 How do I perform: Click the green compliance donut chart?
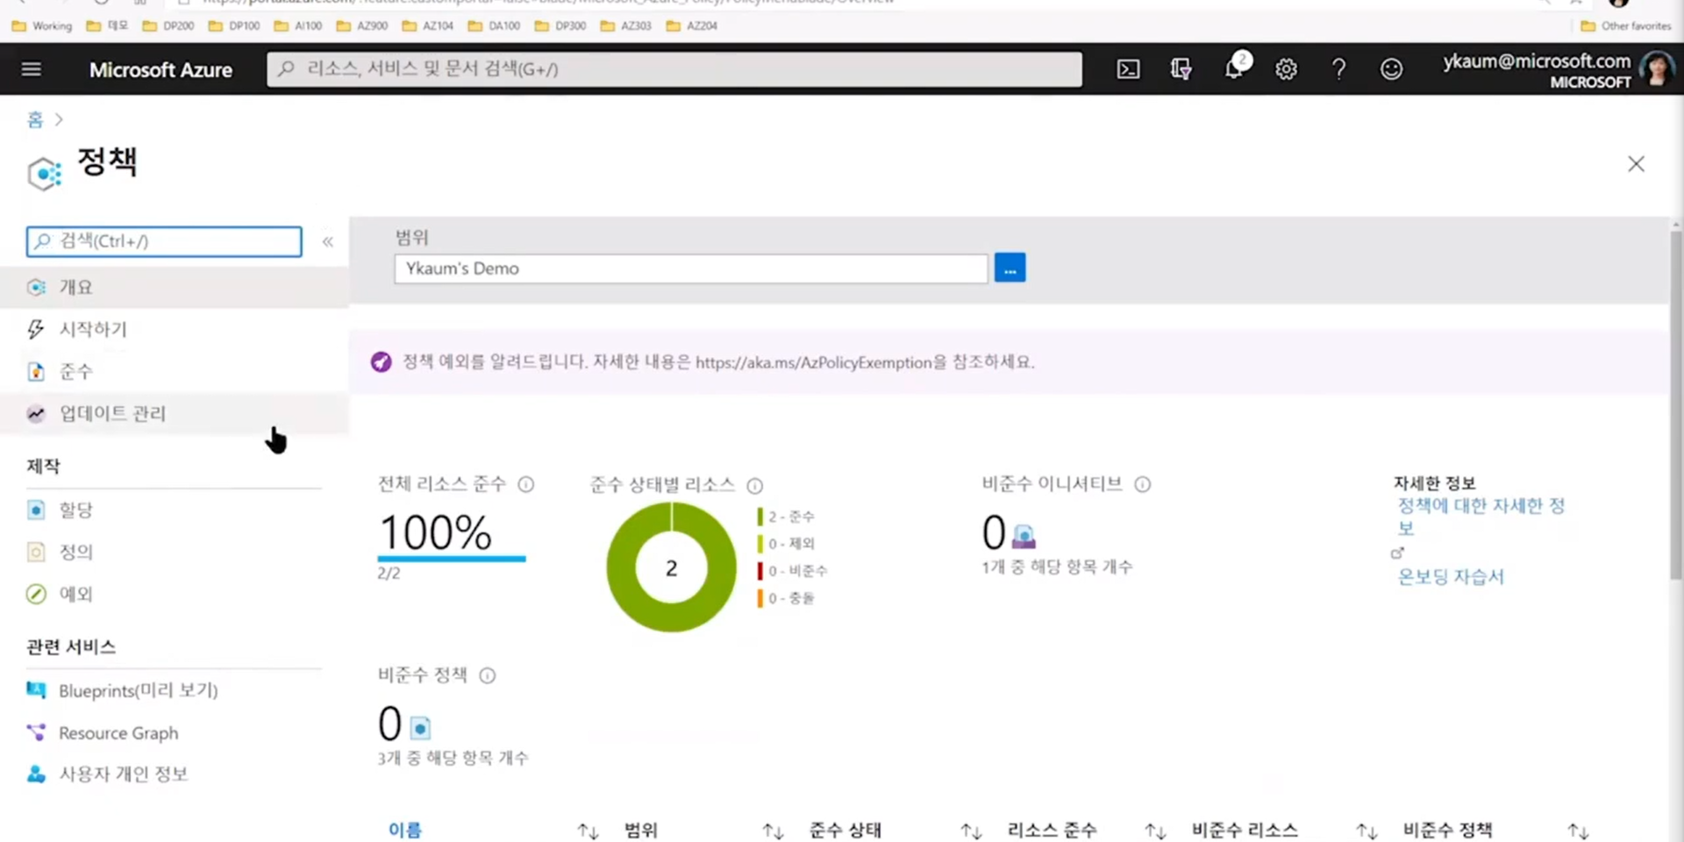(672, 567)
